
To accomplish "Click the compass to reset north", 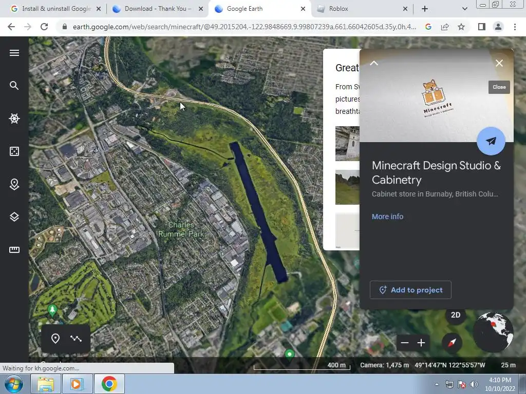I will [x=452, y=343].
